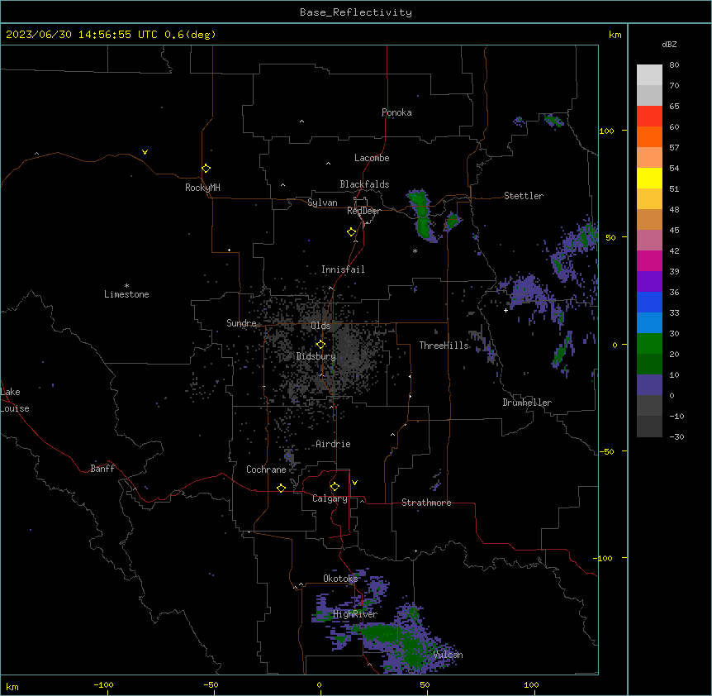This screenshot has height=696, width=712.
Task: Select the yellow diamond marker above Calgary label
Action: [x=335, y=487]
